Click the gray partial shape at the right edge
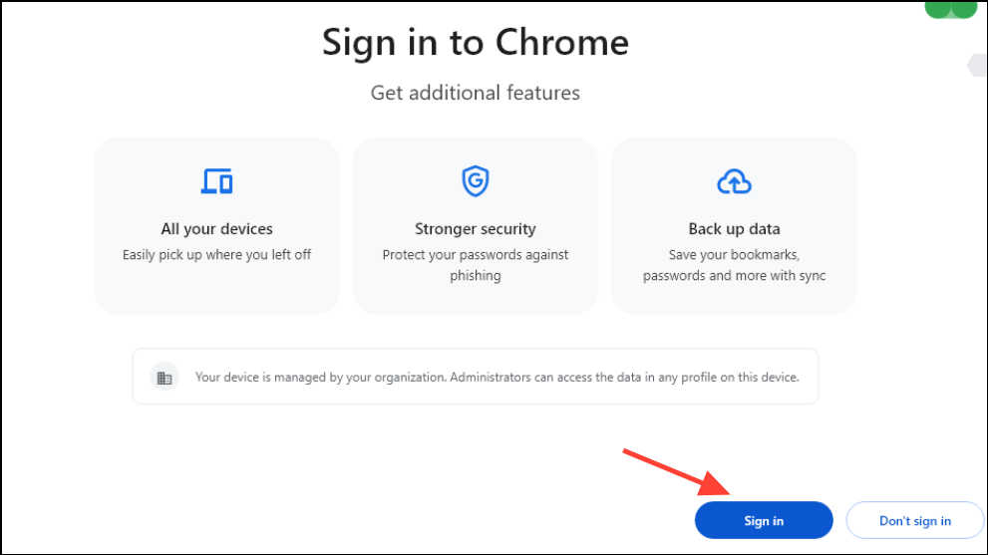This screenshot has width=988, height=555. click(978, 66)
